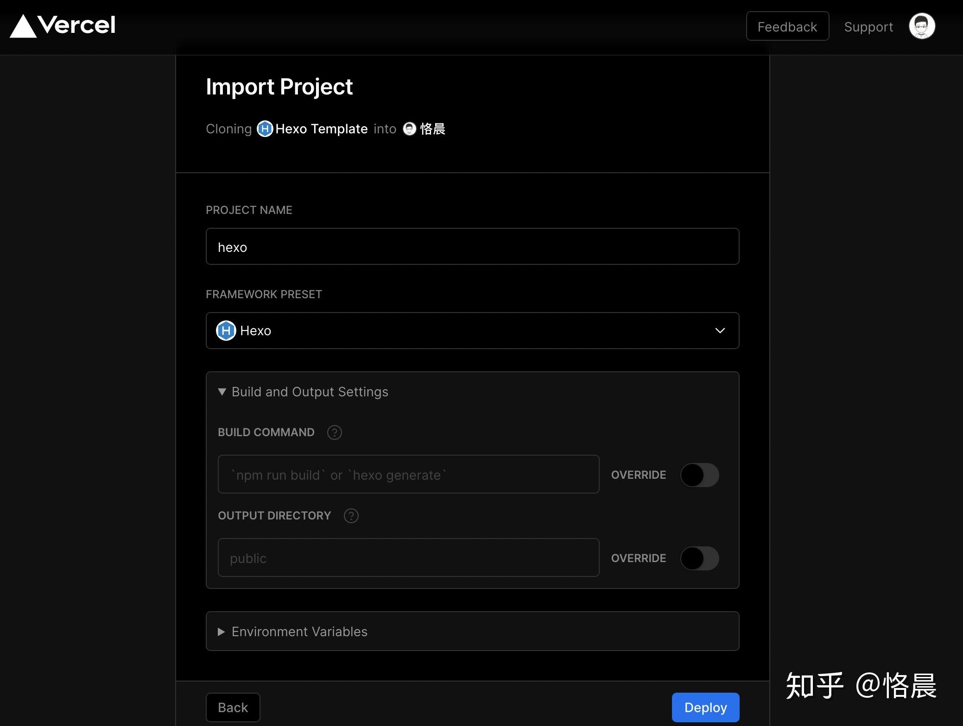
Task: Click the Project Name field containing hexo
Action: click(472, 247)
